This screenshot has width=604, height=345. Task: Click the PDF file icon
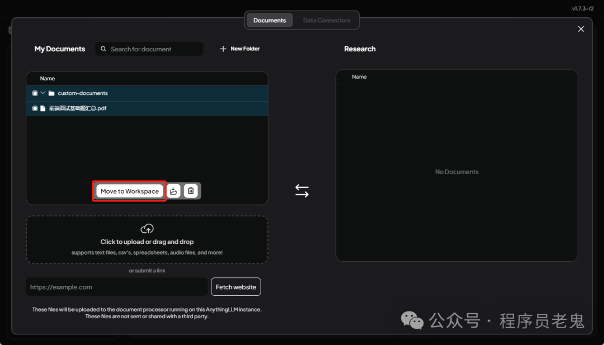(x=43, y=108)
